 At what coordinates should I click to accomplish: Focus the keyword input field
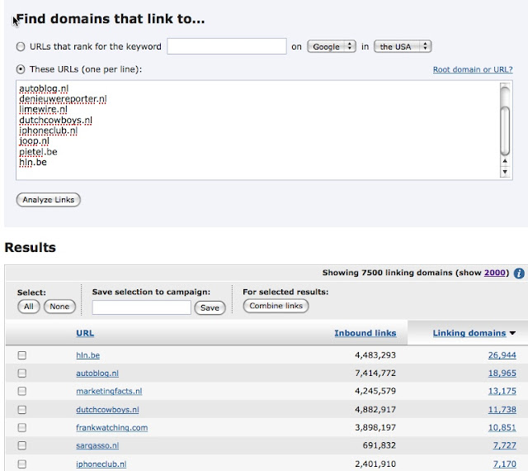coord(227,46)
